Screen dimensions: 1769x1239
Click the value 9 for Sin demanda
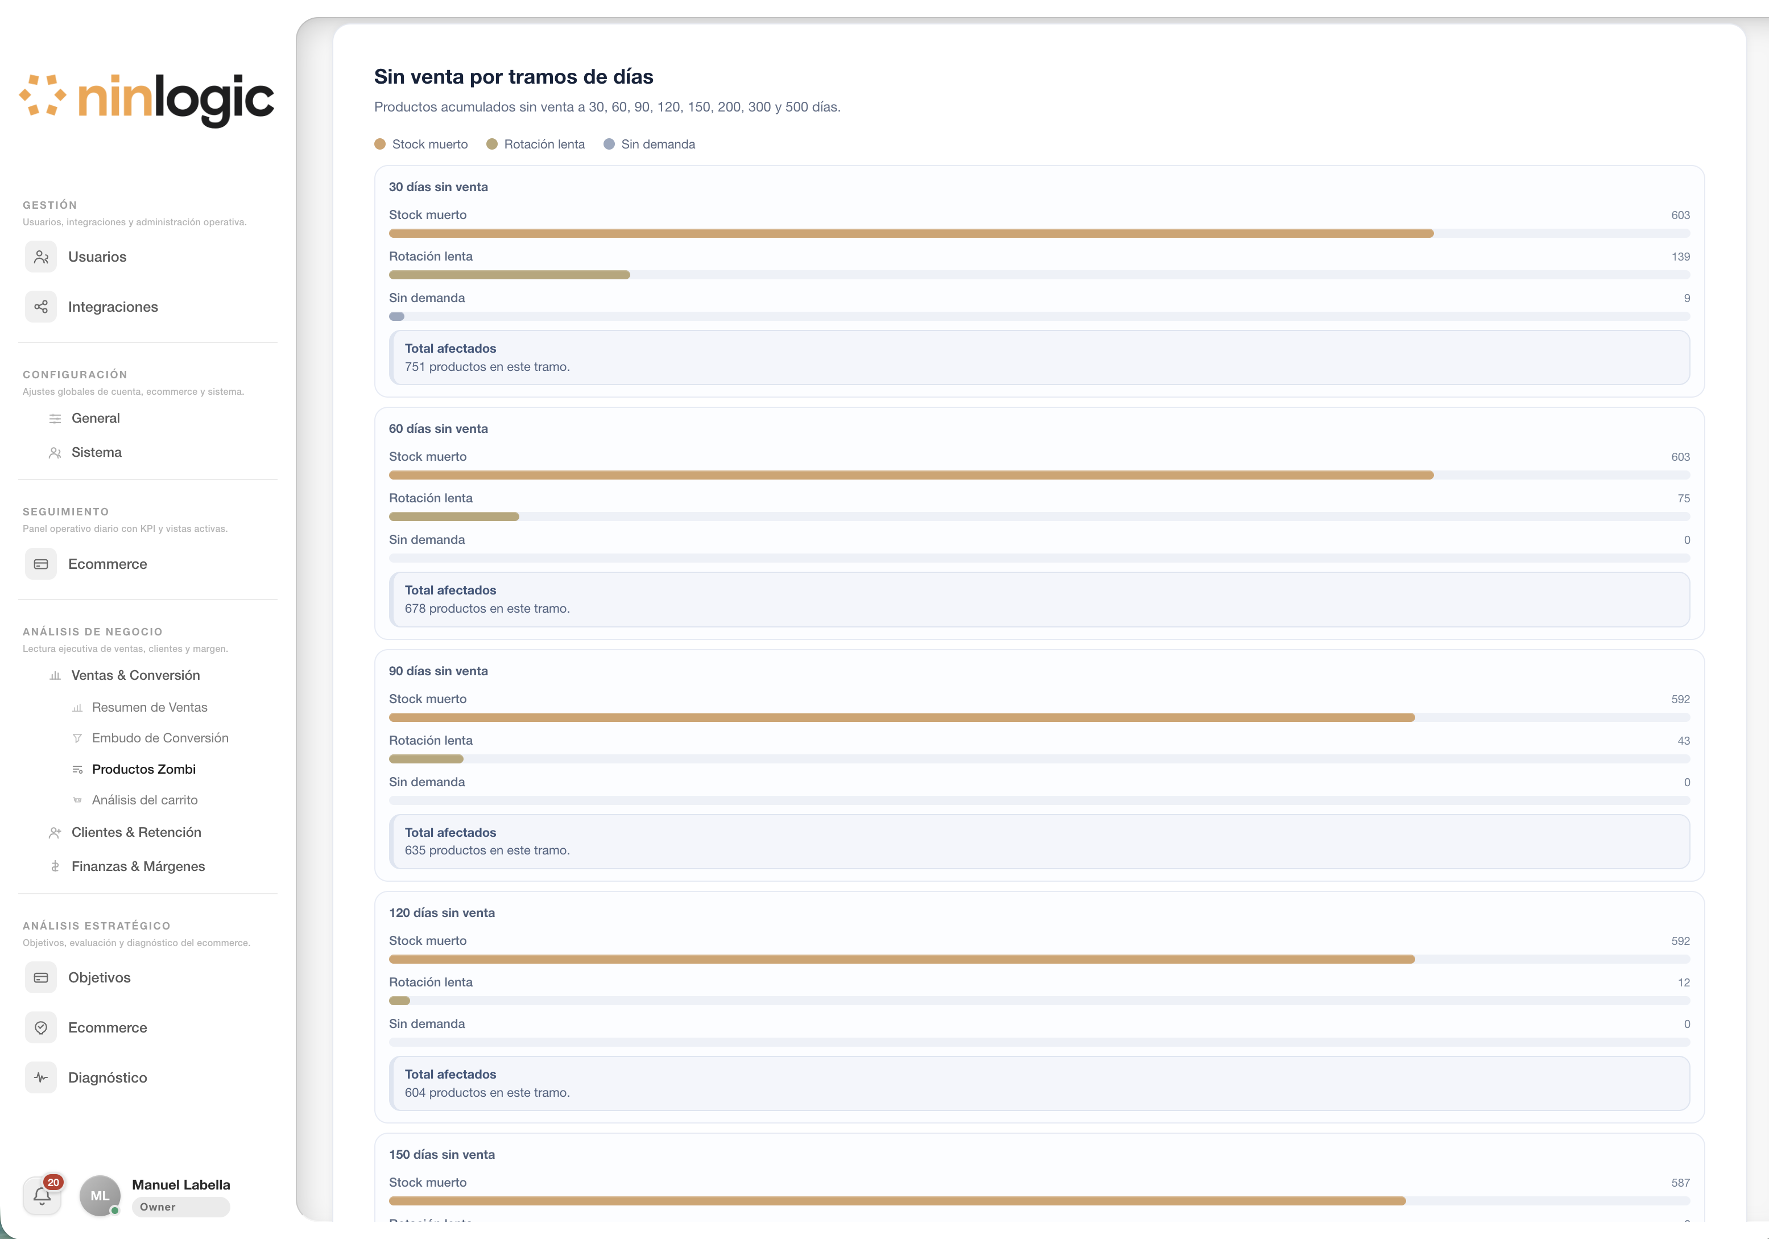point(1687,298)
